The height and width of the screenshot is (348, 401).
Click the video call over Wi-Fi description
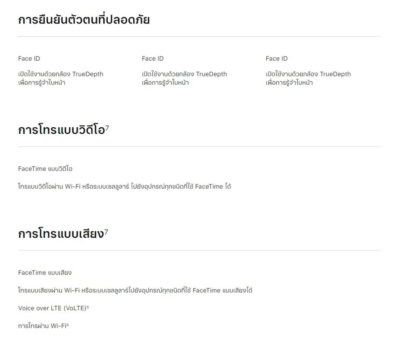point(125,186)
